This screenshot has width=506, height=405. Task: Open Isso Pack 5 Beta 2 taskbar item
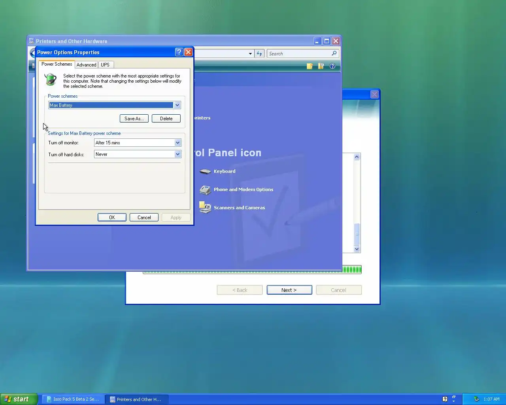pos(73,399)
